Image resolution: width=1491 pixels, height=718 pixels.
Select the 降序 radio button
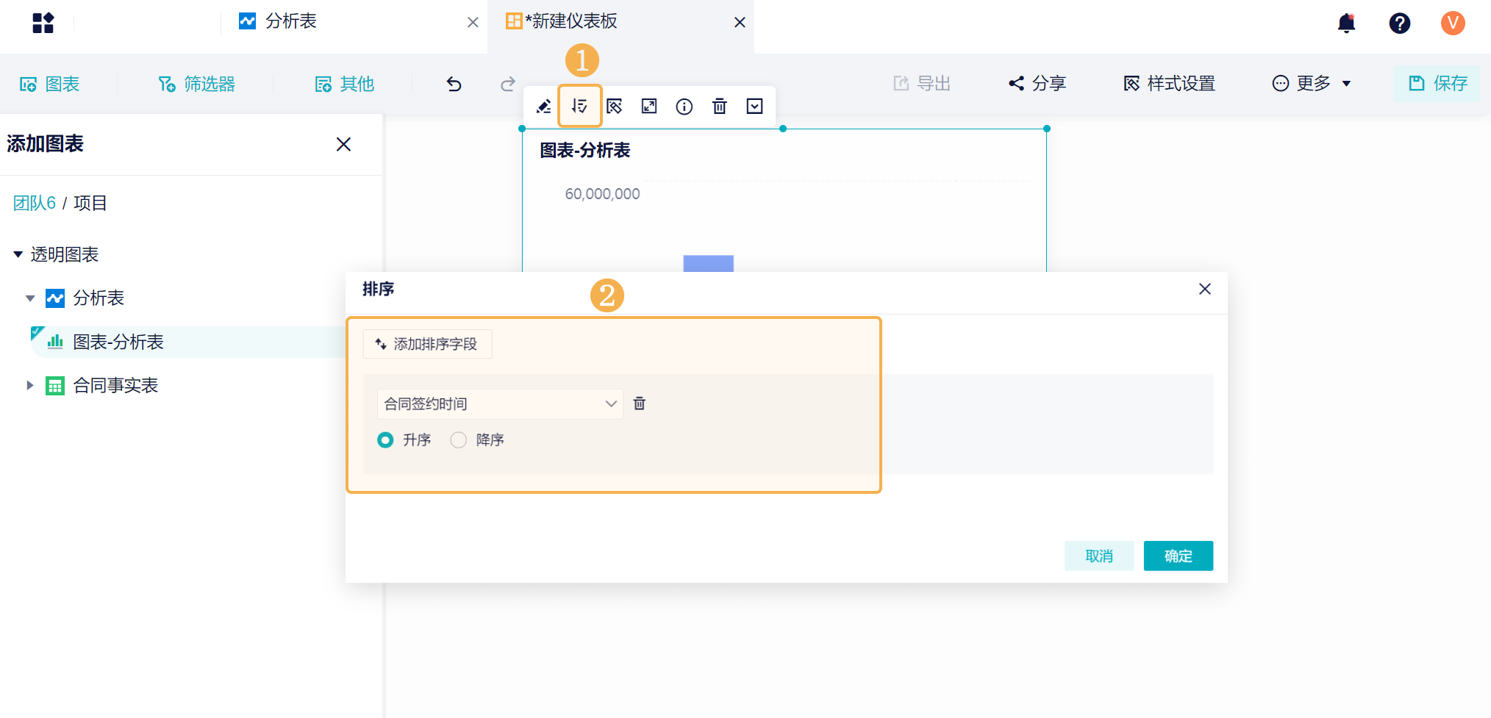point(458,439)
